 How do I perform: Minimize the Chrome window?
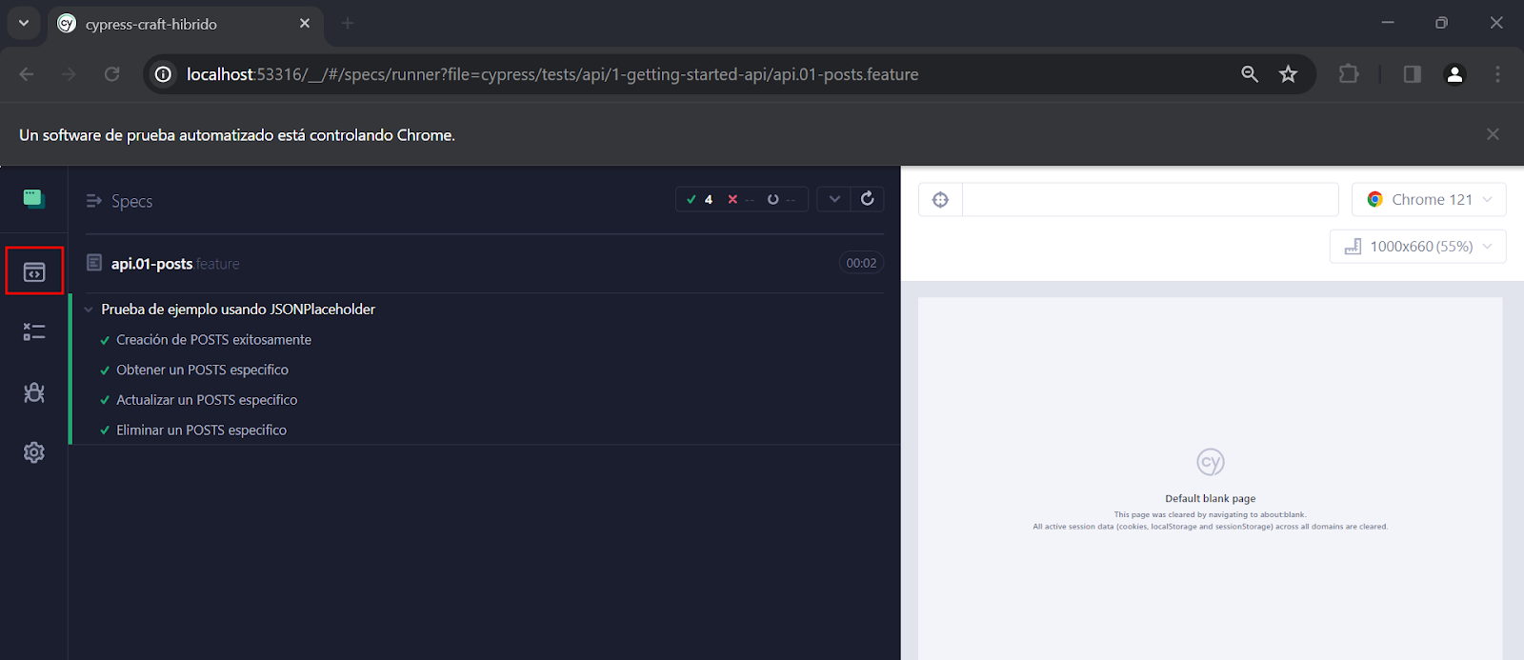[1388, 23]
